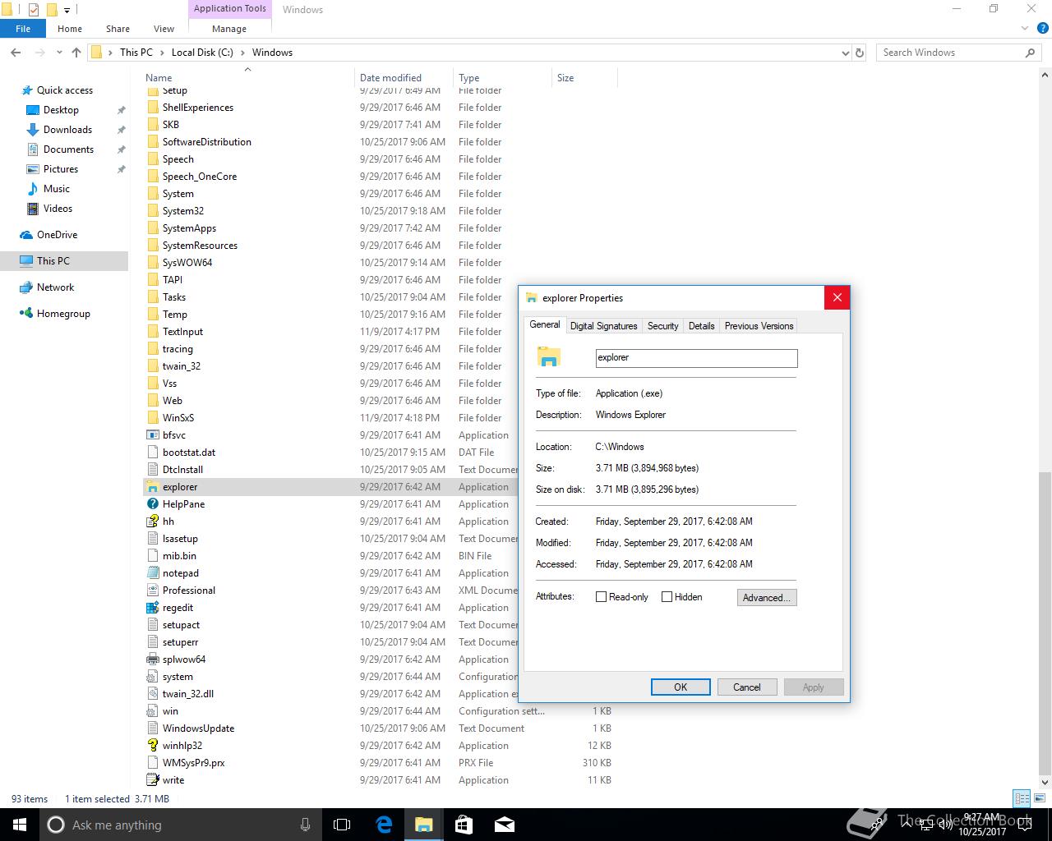Click the file name field in Properties

696,358
